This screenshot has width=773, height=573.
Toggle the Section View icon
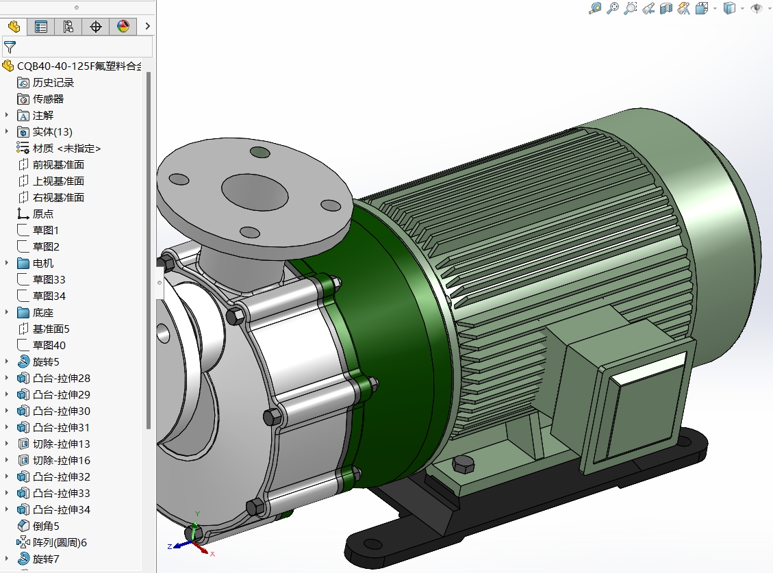click(x=666, y=8)
